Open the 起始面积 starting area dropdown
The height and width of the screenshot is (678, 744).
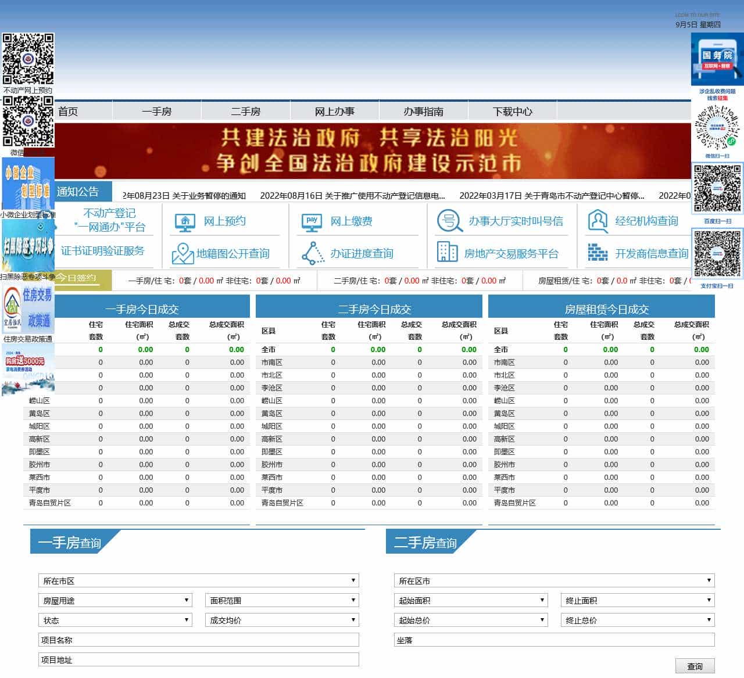click(x=471, y=600)
